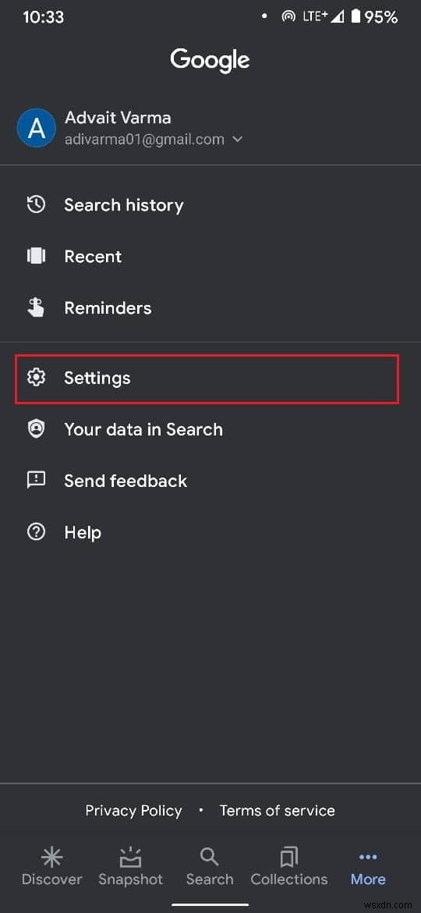This screenshot has width=421, height=913.
Task: Open the Privacy Policy link
Action: click(134, 811)
